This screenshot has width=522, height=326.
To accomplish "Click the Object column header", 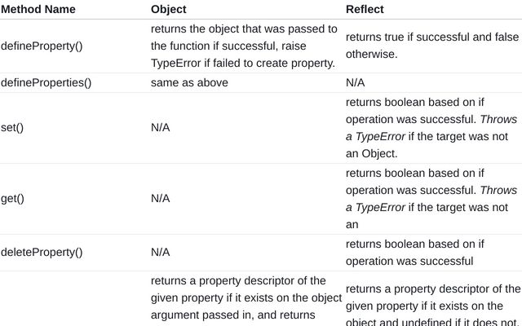I will [169, 10].
